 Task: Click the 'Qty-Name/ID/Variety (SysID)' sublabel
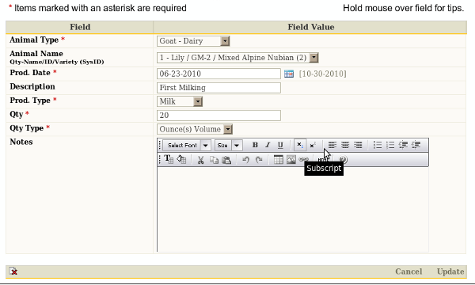(x=57, y=62)
